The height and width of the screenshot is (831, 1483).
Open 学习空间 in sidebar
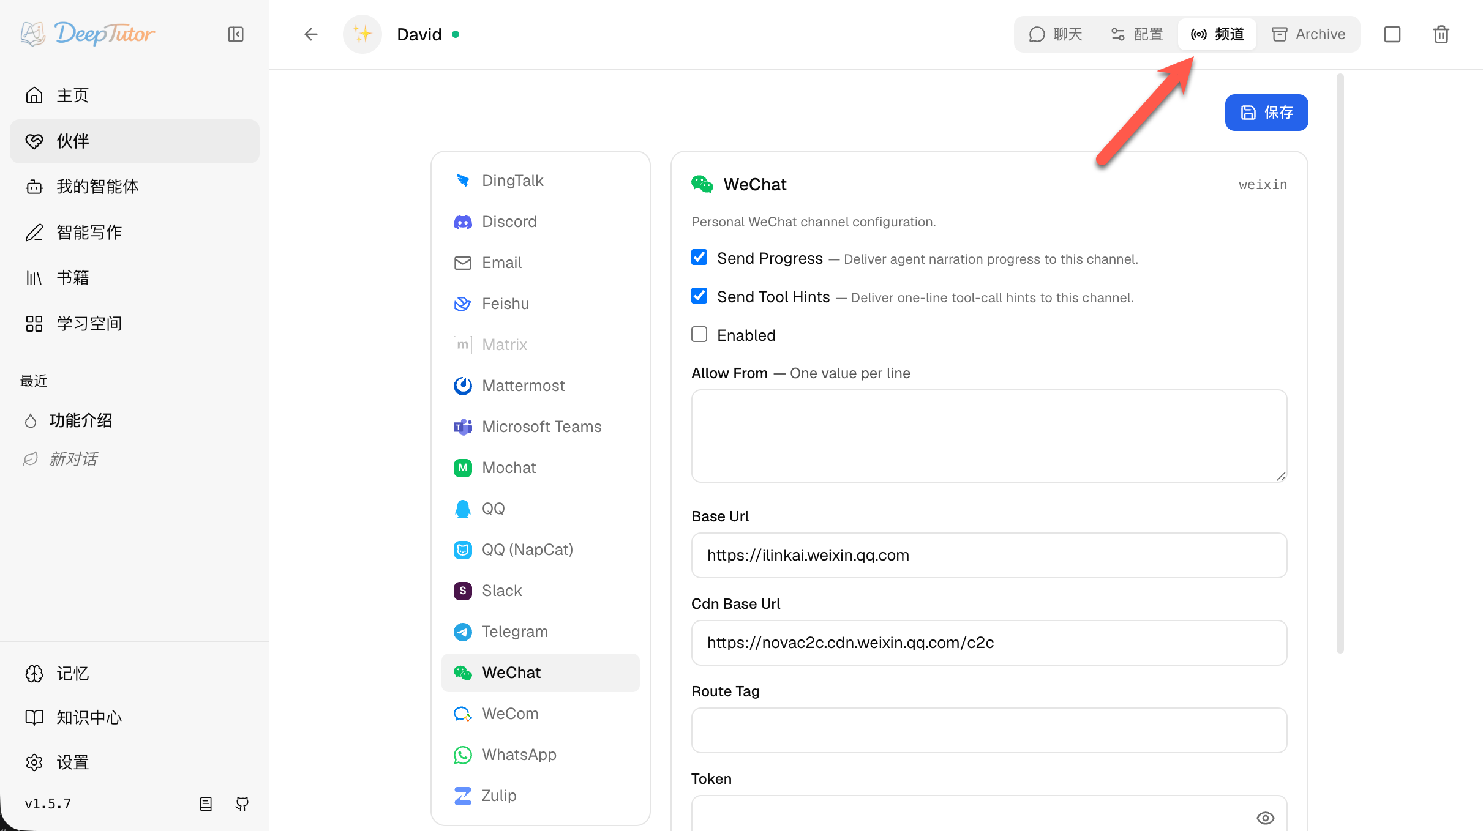pos(135,324)
